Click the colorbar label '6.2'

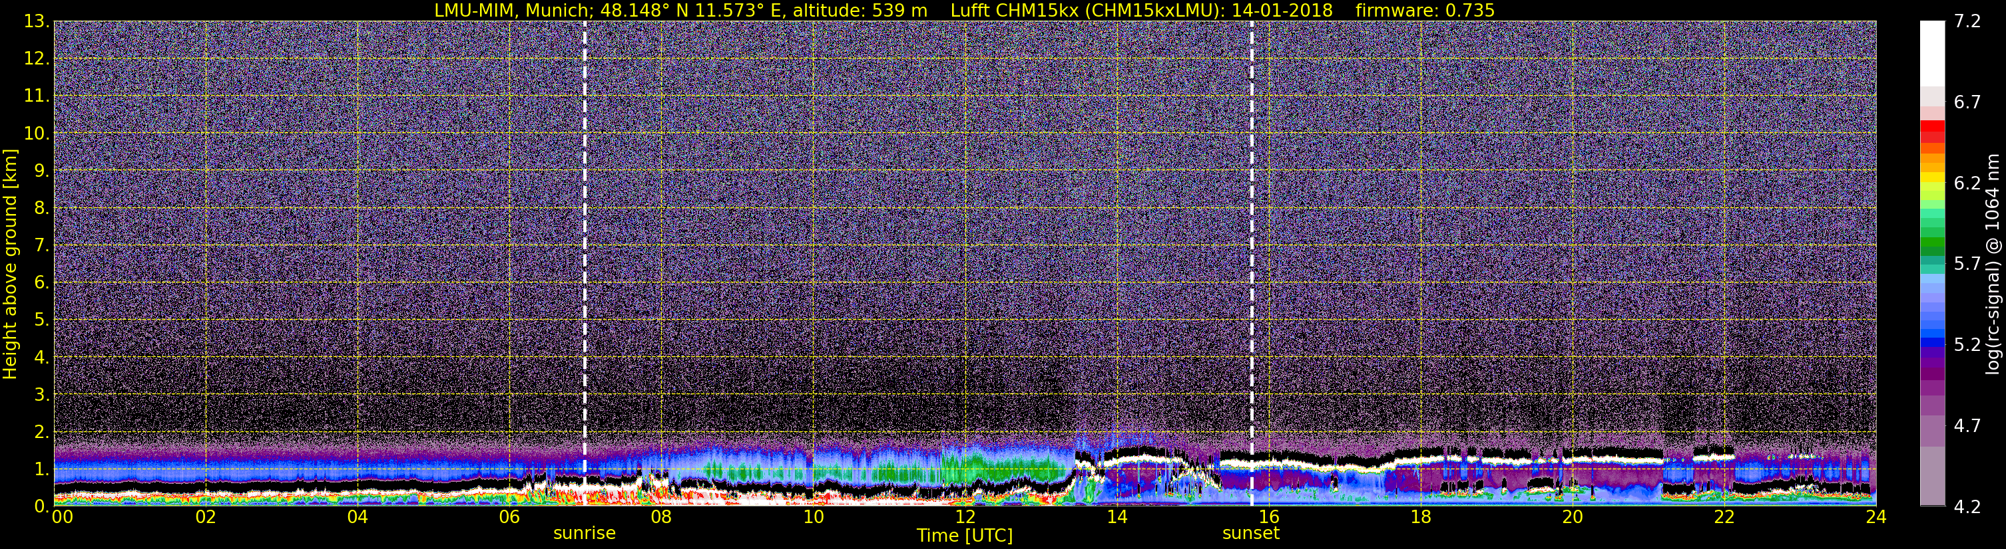(1967, 183)
